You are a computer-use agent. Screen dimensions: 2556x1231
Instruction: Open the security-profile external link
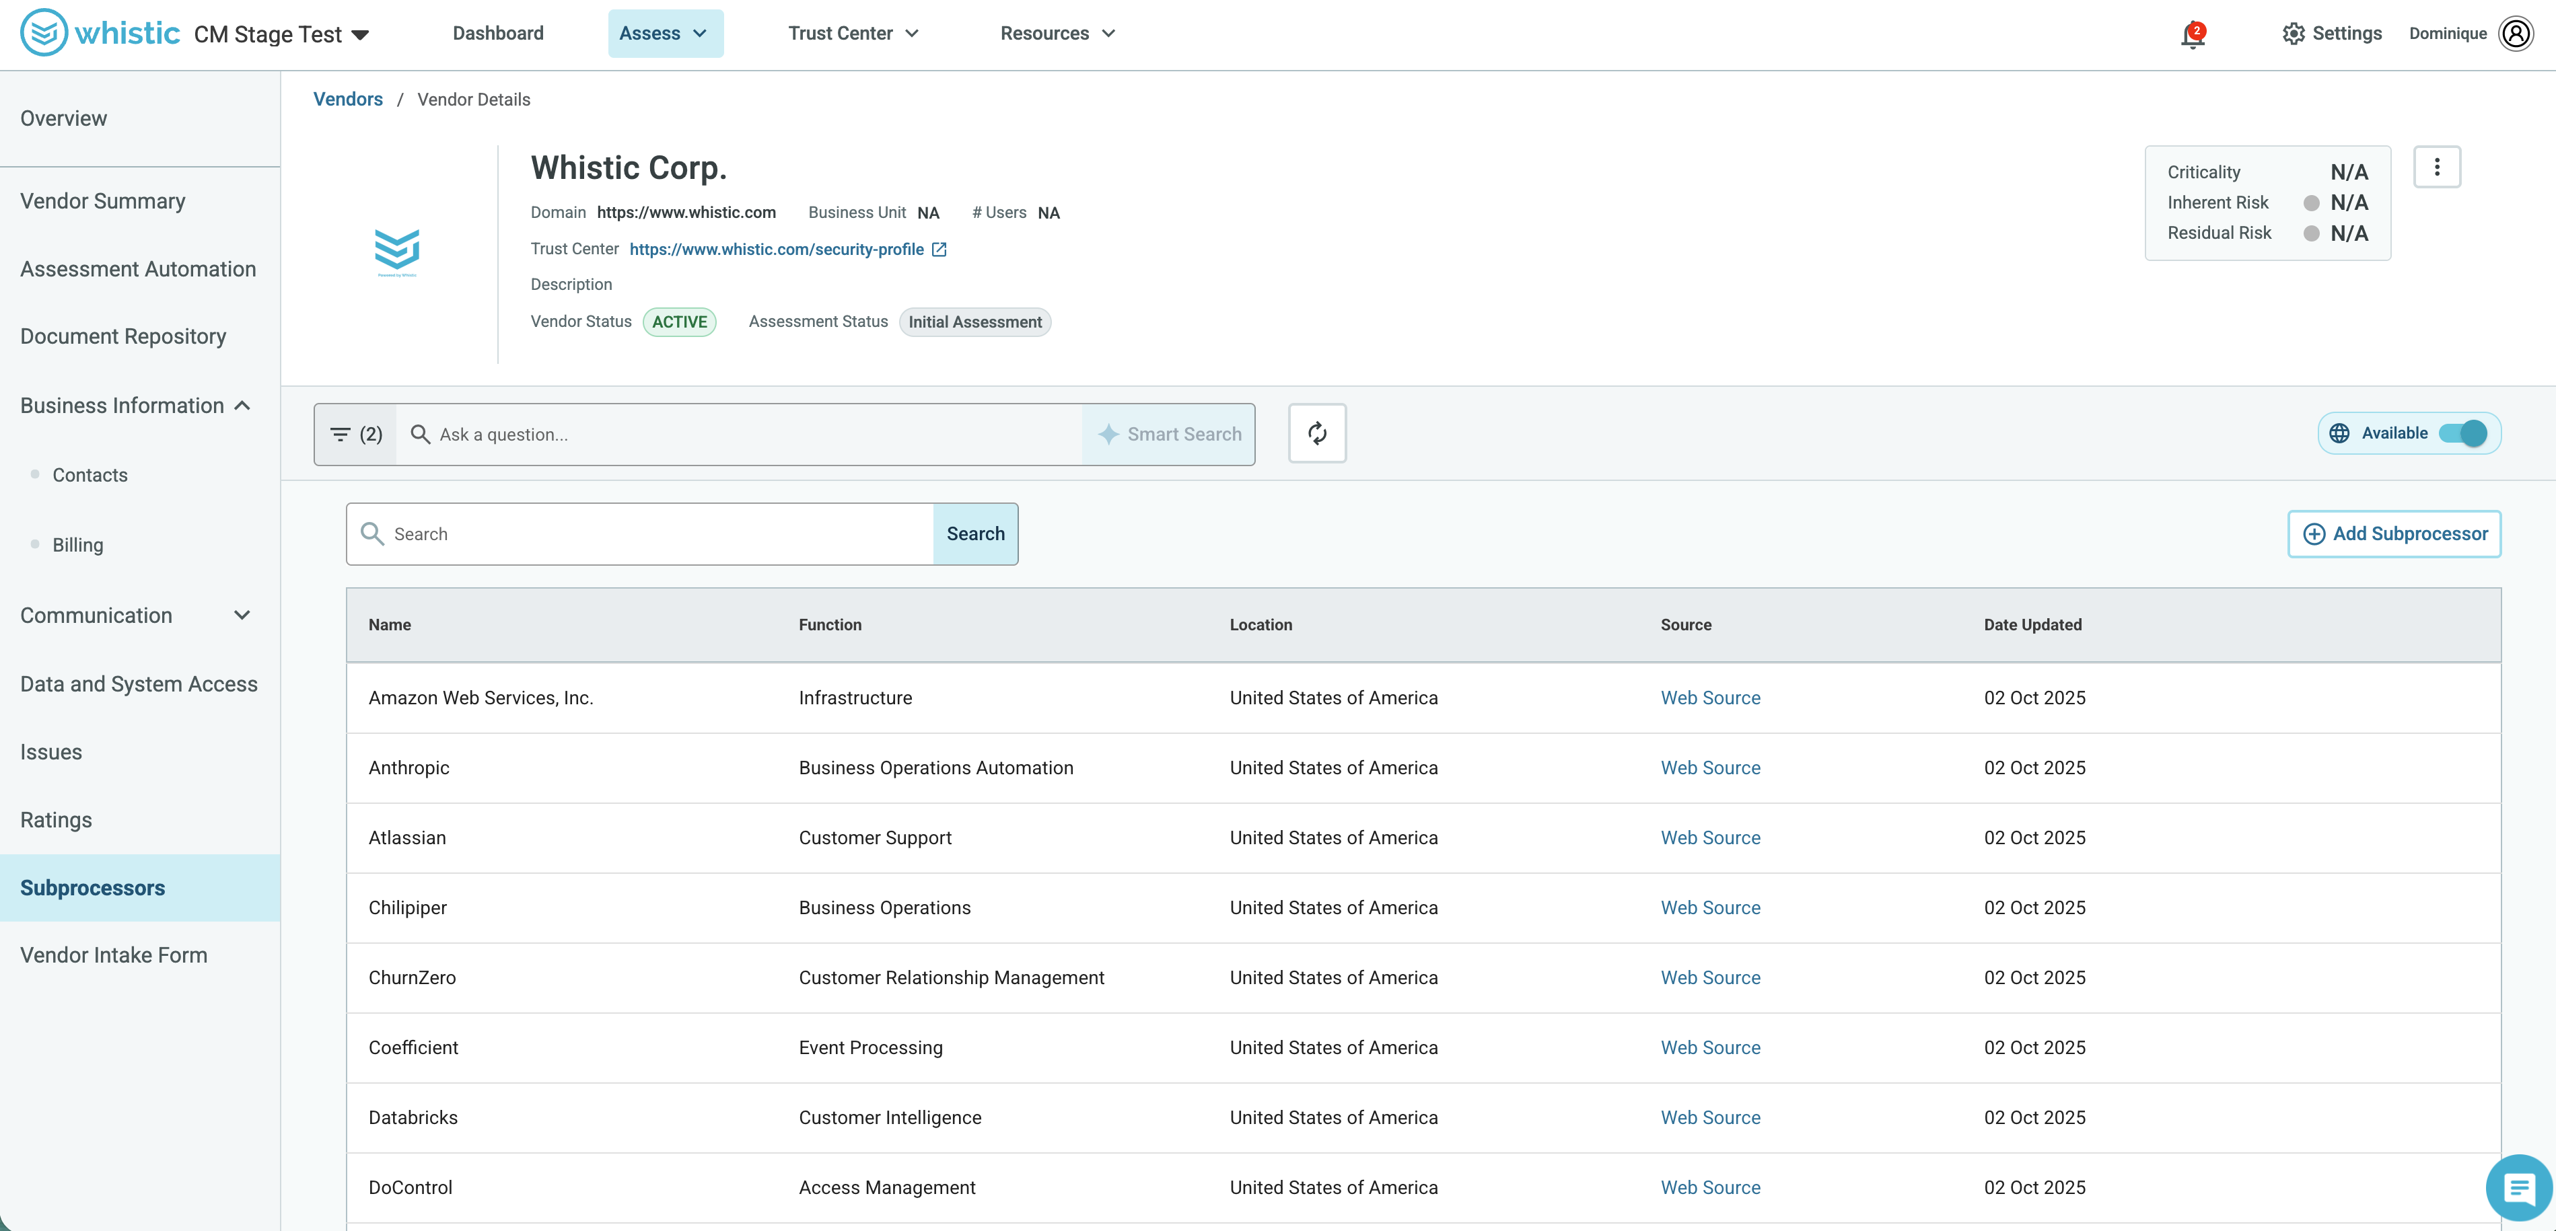(x=939, y=249)
